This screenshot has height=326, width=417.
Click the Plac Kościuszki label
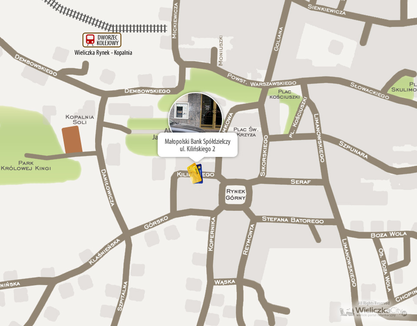285,94
